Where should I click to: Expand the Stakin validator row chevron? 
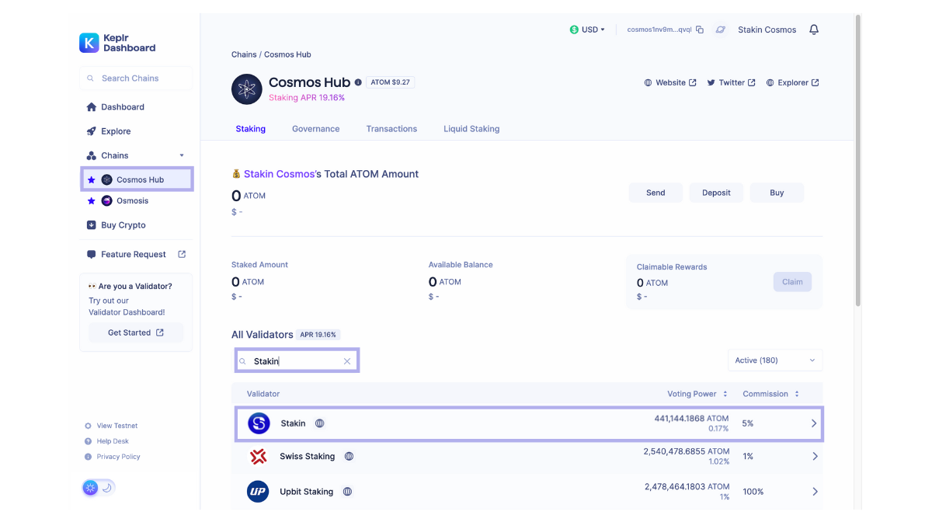(814, 423)
